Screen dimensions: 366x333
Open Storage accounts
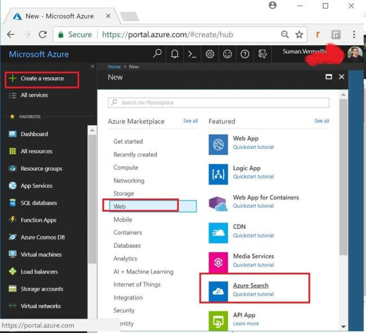(x=42, y=289)
